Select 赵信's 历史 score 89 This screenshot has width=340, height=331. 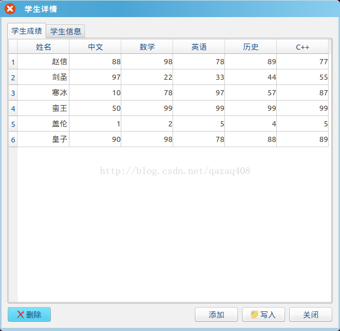pos(251,62)
